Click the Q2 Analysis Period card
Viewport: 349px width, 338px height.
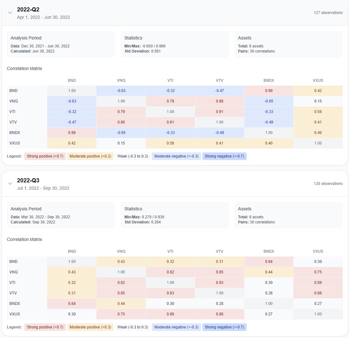click(x=61, y=44)
